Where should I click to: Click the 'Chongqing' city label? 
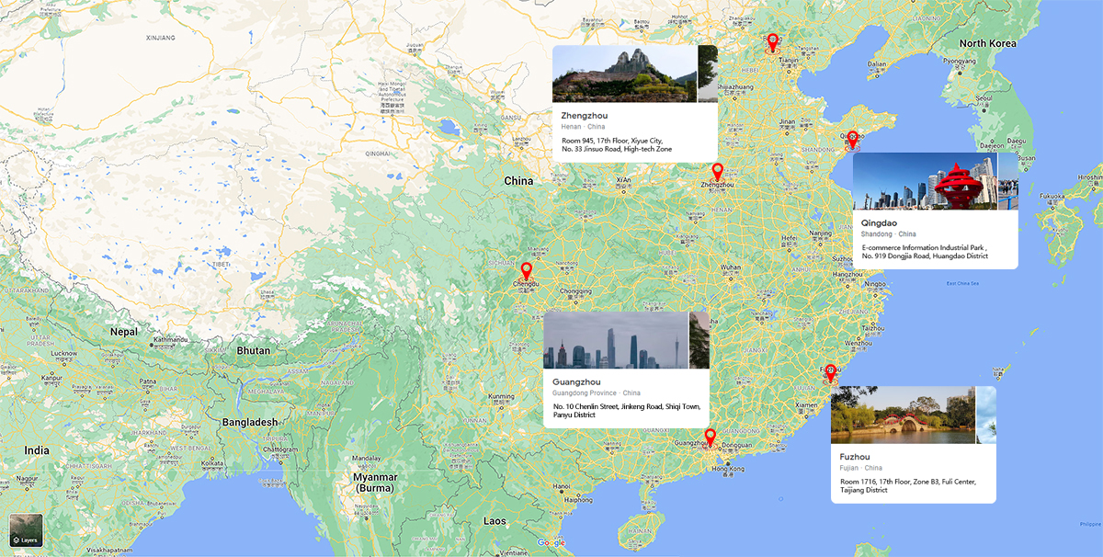[x=574, y=293]
